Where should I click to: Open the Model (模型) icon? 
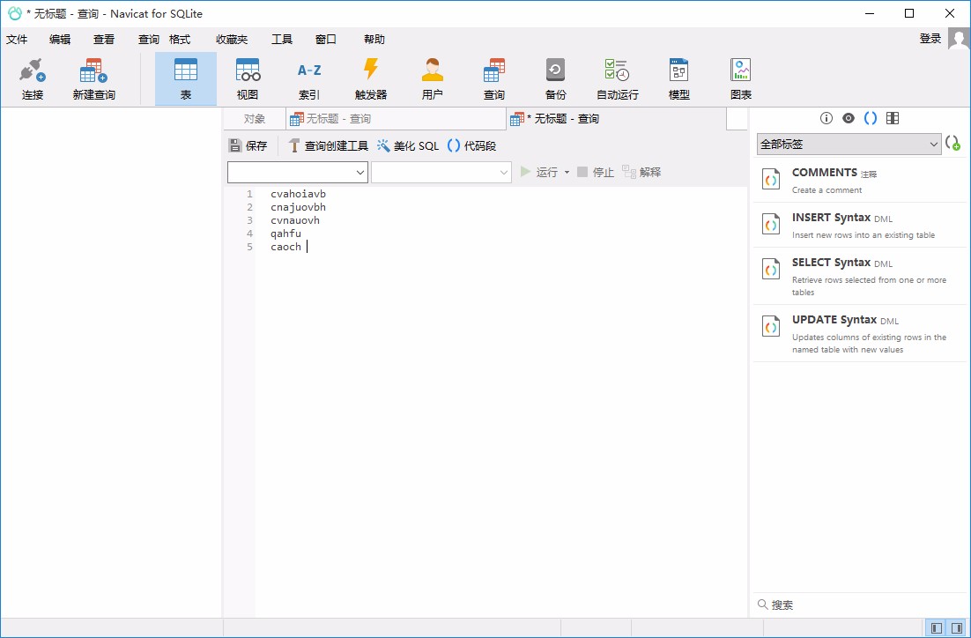tap(678, 78)
